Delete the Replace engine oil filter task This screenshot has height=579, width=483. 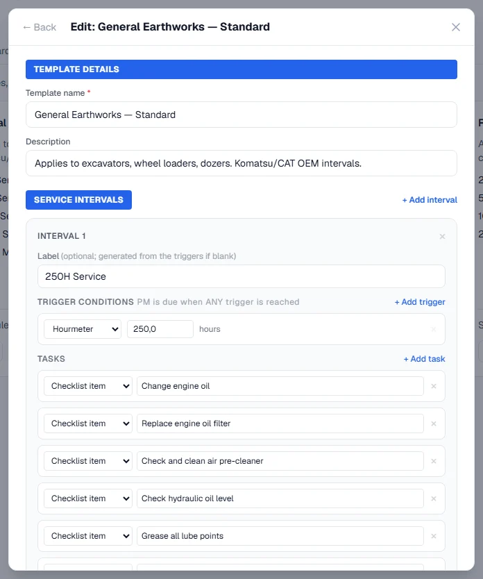coord(434,423)
